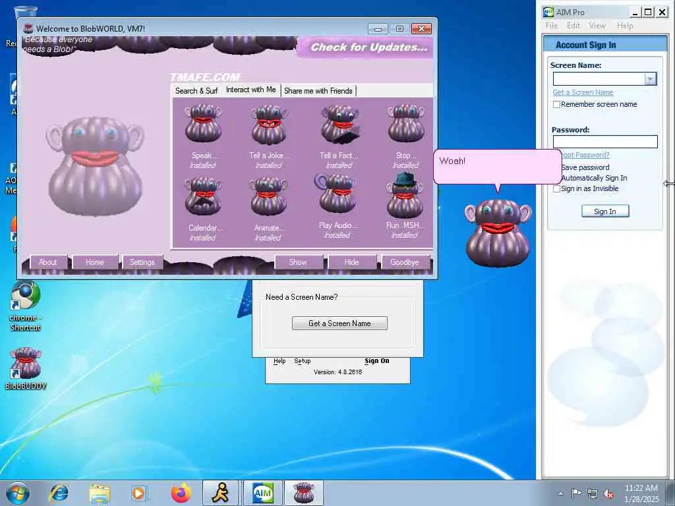Choose the Tell a Joke blob
This screenshot has width=675, height=506.
tap(269, 125)
